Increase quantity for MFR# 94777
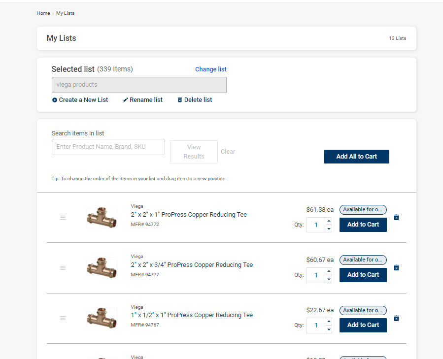Screen dimensions: 443x359 (x=329, y=271)
